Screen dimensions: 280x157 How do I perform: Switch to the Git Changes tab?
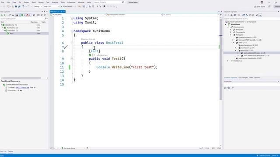coord(243,78)
